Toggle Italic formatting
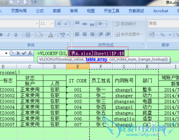179x140 pixels. click(9, 35)
